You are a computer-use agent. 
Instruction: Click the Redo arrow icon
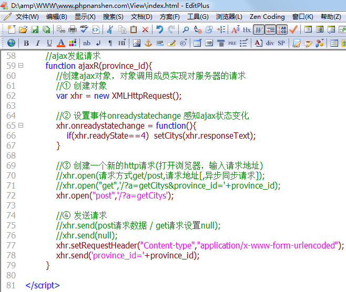[171, 29]
